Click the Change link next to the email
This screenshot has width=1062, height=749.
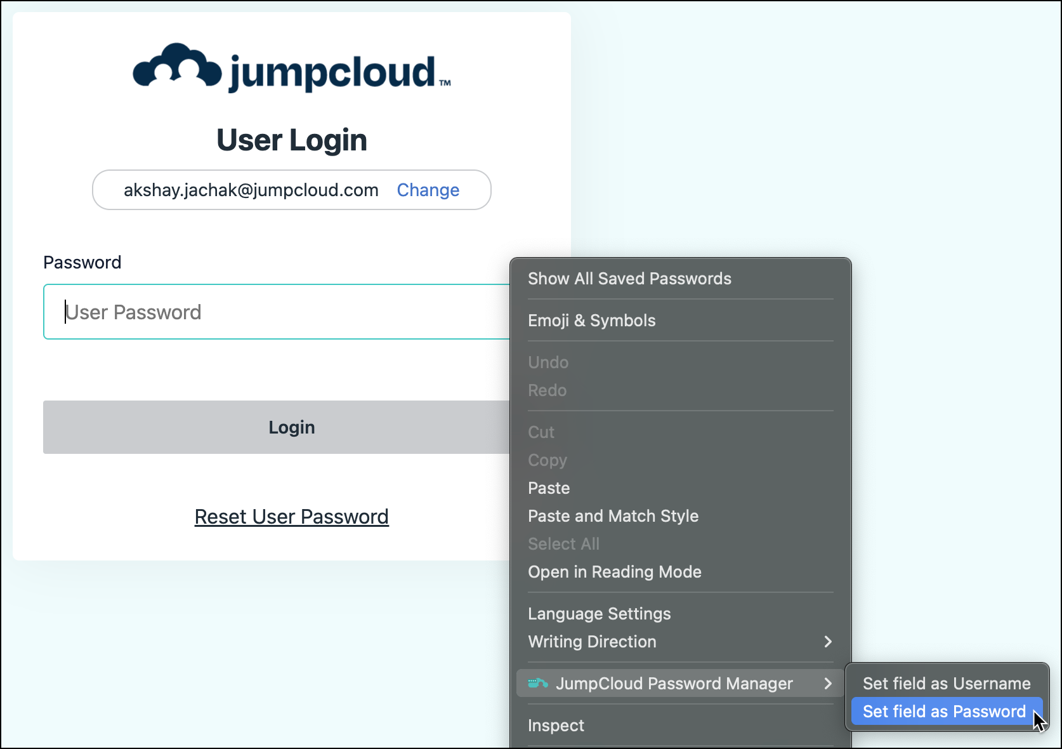point(428,190)
